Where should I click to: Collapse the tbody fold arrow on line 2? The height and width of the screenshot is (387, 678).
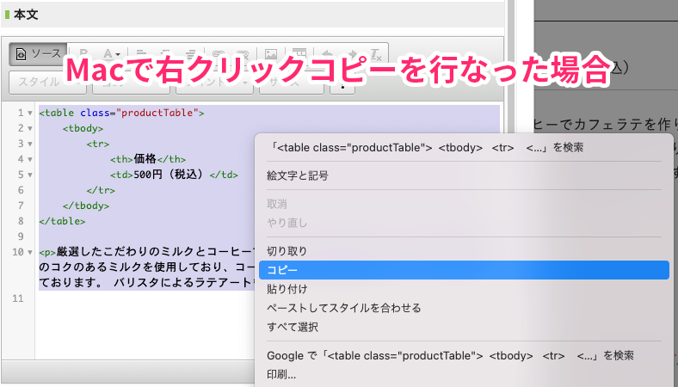point(31,128)
